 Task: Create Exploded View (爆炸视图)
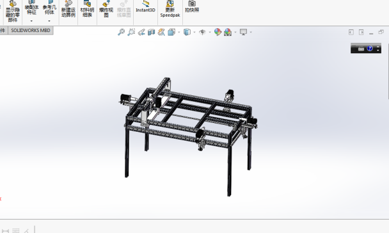(106, 9)
